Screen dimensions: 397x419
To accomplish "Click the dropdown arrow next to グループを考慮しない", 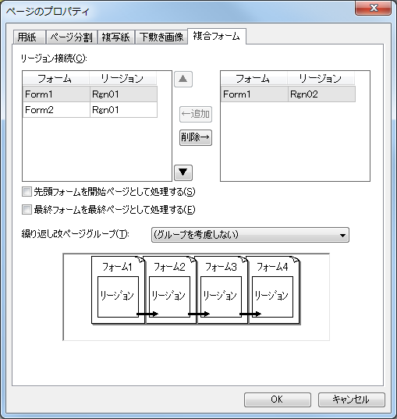I will coord(342,236).
